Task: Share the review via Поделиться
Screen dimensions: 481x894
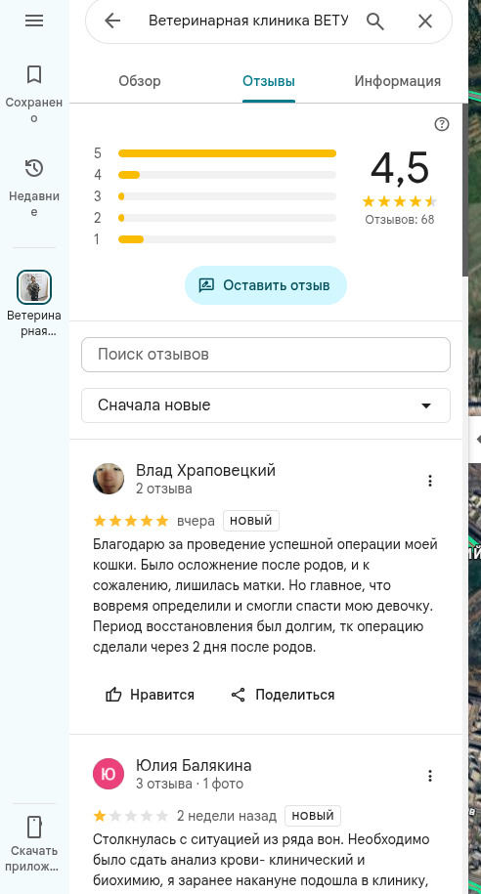Action: point(283,695)
